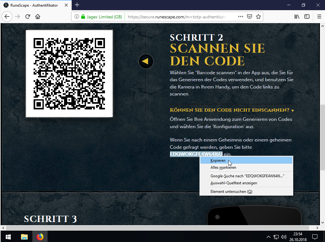Click the yellow previous-step arrow button
Viewport: 325px width, 242px height.
[146, 61]
